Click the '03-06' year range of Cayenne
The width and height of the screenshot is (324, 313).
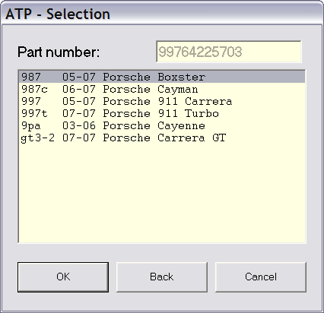click(79, 125)
